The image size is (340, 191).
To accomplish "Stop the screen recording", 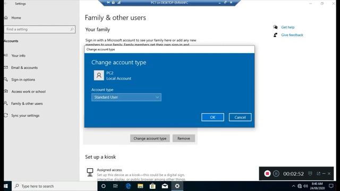I will pos(267,173).
